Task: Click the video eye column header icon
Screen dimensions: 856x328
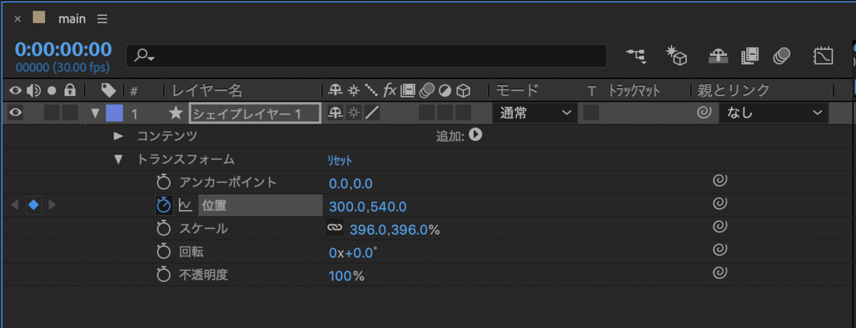Action: pyautogui.click(x=16, y=90)
